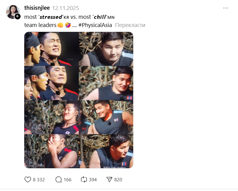Open top-right photo of smirking man
Image resolution: width=238 pixels, height=191 pixels.
click(x=106, y=49)
